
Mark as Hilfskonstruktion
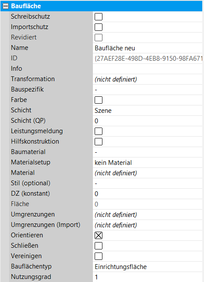[x=99, y=142]
